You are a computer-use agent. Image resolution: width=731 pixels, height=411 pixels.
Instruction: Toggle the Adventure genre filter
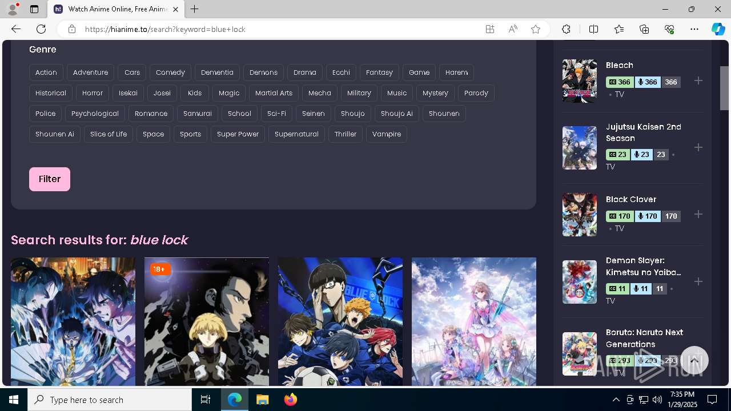tap(90, 72)
